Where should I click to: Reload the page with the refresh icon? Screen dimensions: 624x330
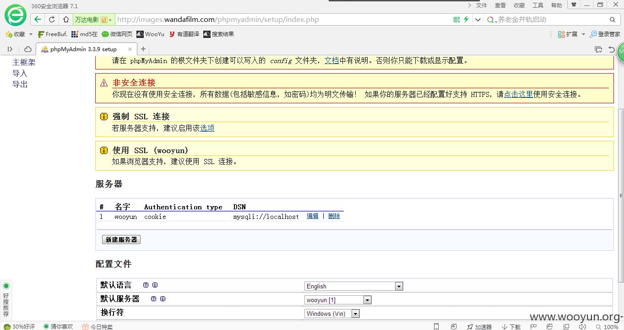pos(52,20)
